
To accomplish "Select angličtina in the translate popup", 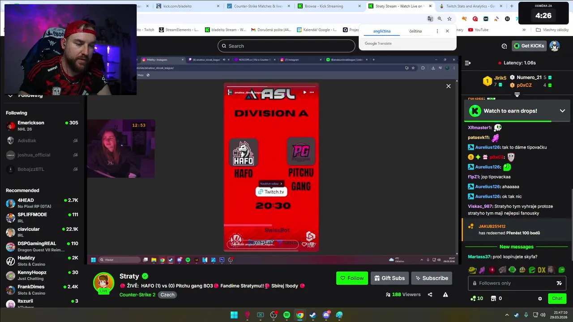I will 382,31.
